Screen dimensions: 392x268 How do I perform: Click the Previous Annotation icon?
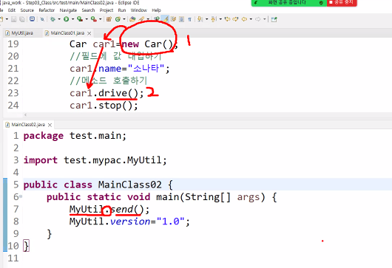213,19
